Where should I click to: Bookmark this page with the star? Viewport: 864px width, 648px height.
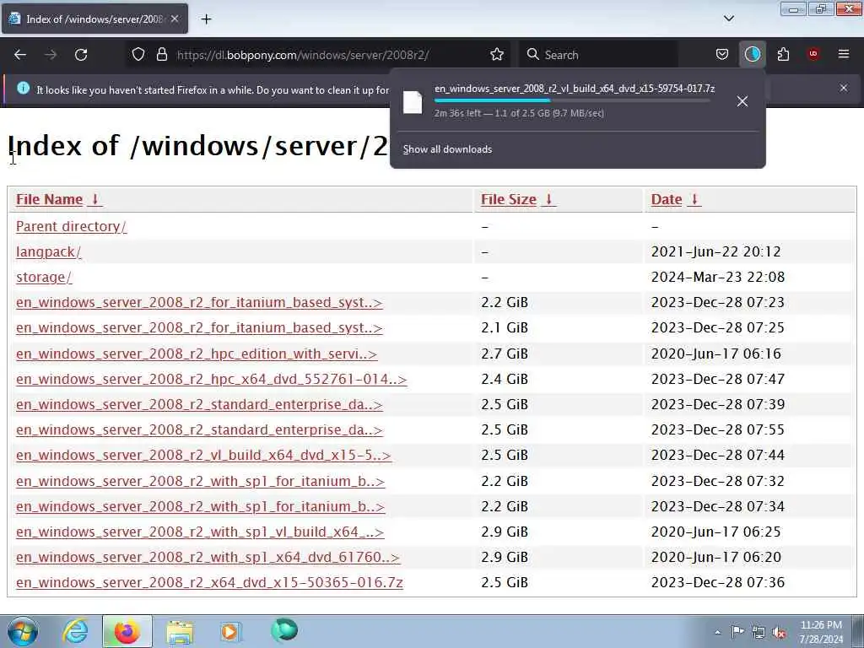[497, 55]
